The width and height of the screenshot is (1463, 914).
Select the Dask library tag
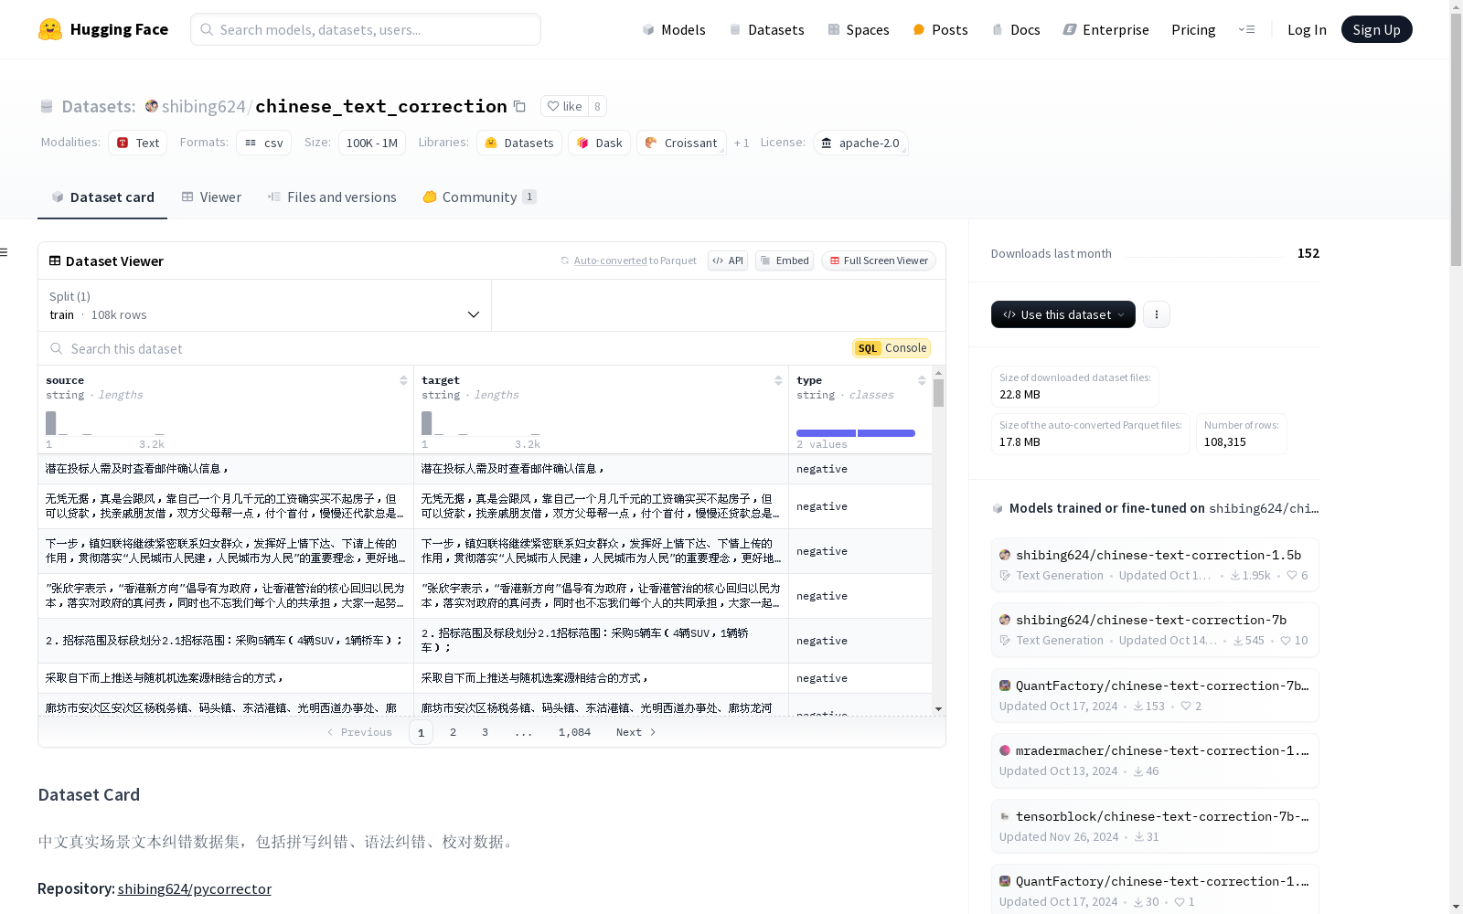point(600,143)
